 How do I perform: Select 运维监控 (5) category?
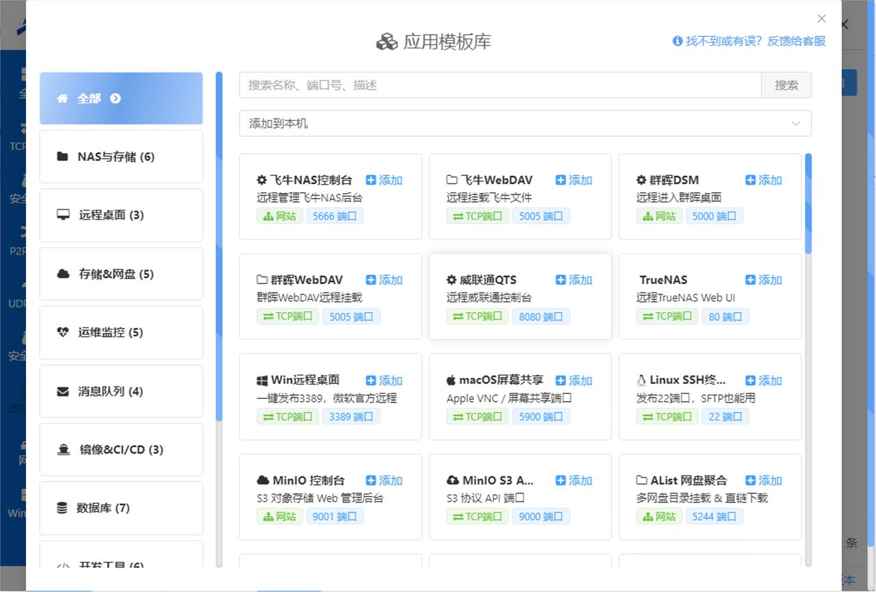121,333
